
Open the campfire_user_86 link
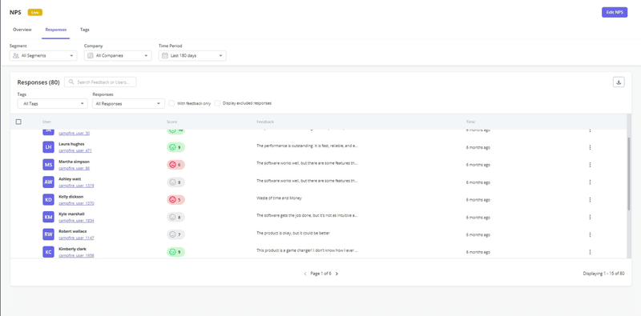(x=74, y=168)
